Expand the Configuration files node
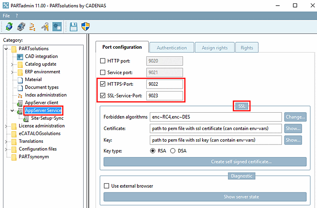Viewport: 317px width, 208px height. click(x=6, y=149)
